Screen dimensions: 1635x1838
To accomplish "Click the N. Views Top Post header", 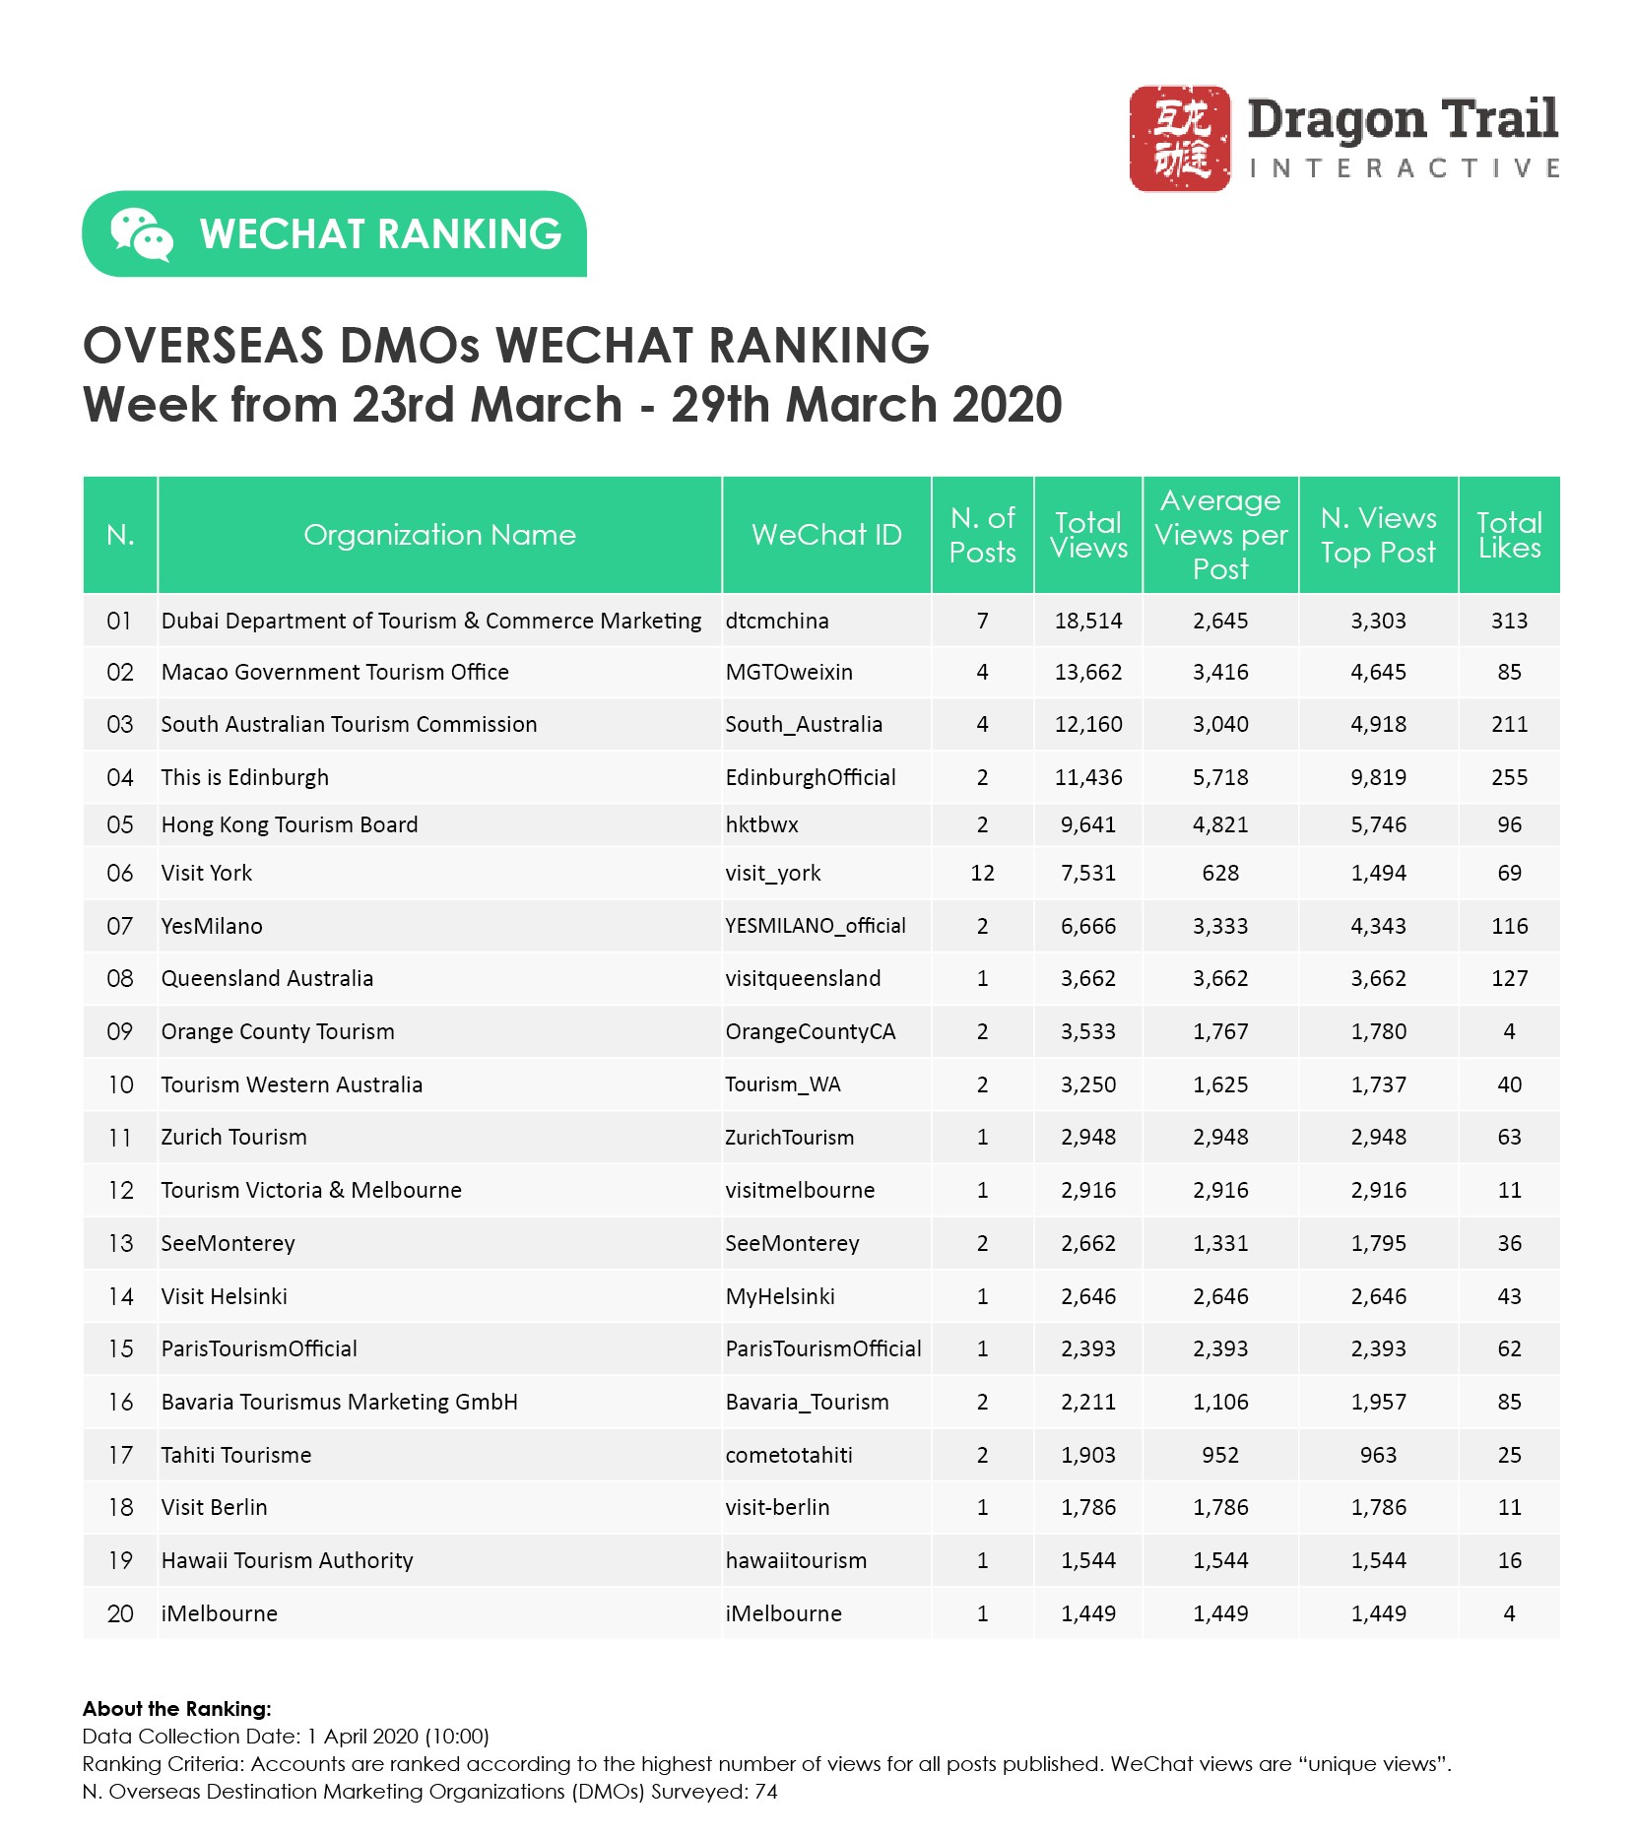I will (x=1378, y=535).
